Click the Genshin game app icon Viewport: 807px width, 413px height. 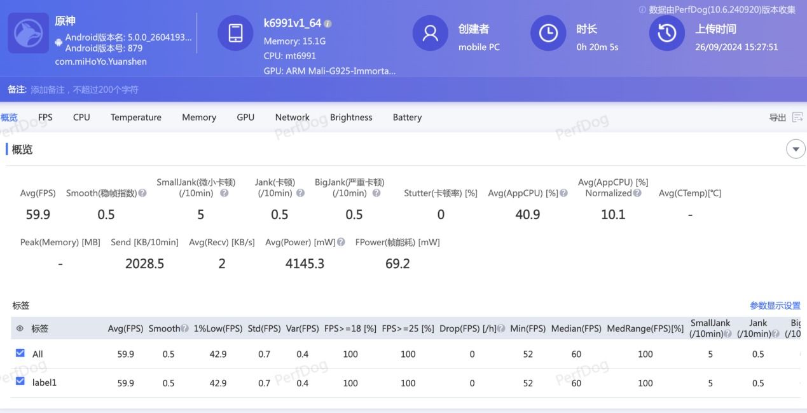[29, 33]
